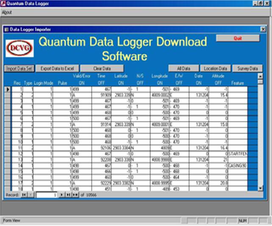Click the vertical scrollbar thumb
Viewport: 272px width, 226px height.
coord(260,82)
